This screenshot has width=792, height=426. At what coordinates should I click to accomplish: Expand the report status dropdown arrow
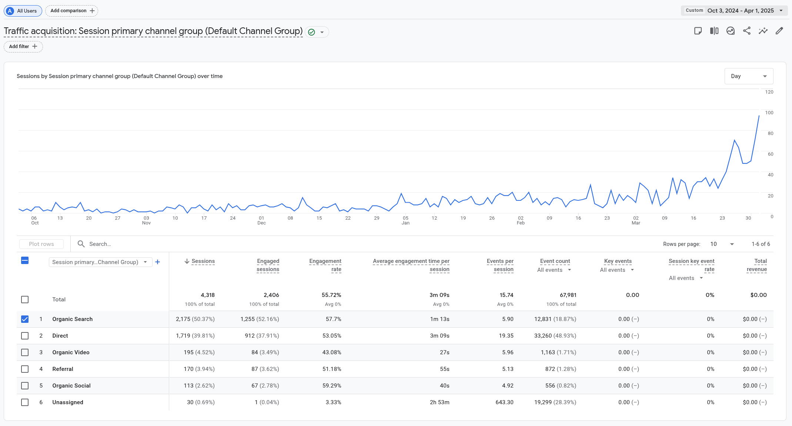[322, 32]
